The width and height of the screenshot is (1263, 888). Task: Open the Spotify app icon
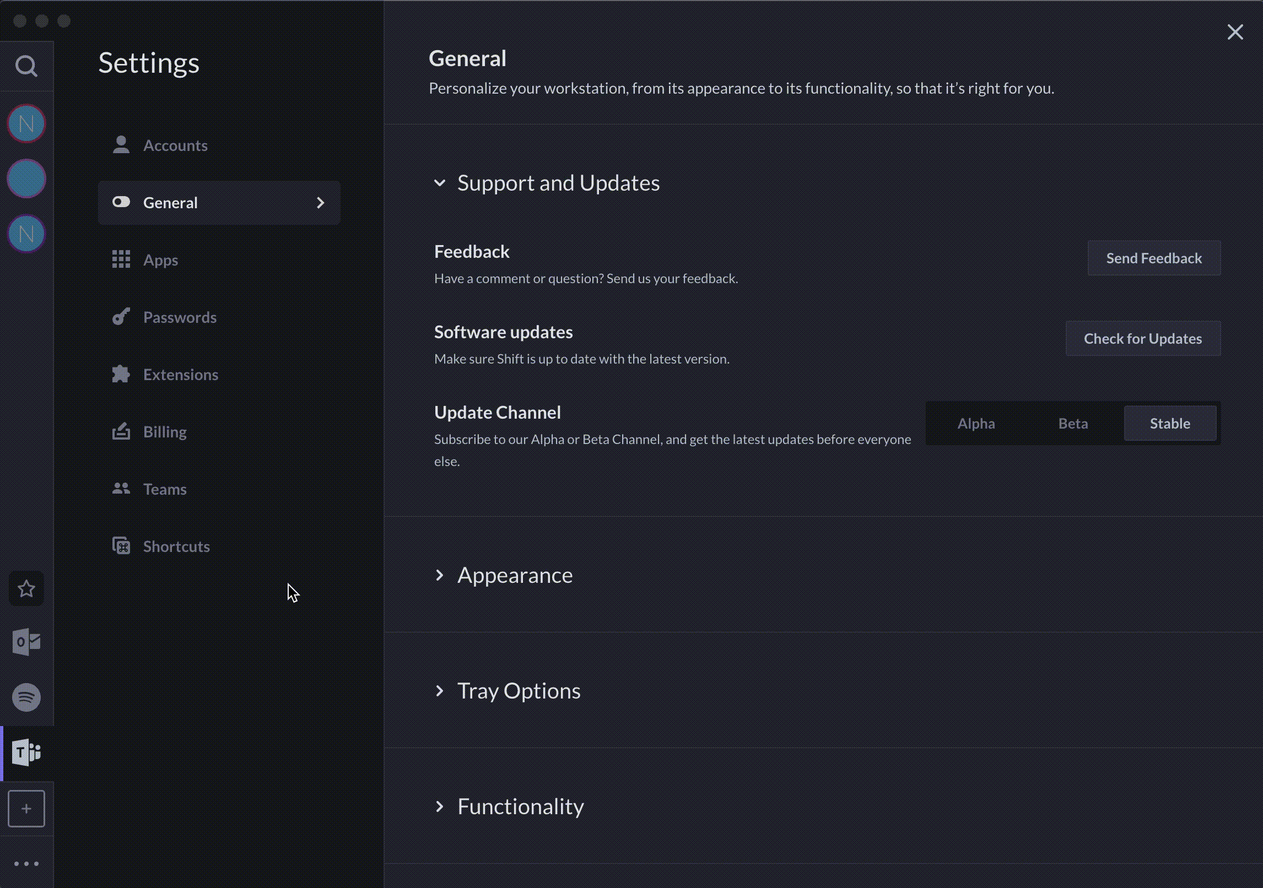pos(26,697)
